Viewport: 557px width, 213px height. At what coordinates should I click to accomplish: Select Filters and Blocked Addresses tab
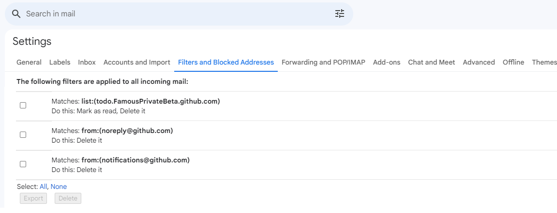pyautogui.click(x=226, y=62)
